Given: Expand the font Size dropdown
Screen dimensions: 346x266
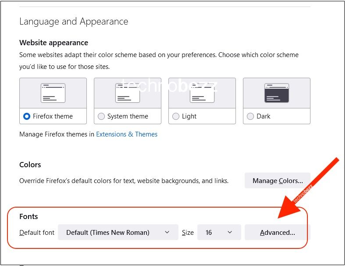Looking at the screenshot, I should pyautogui.click(x=219, y=232).
